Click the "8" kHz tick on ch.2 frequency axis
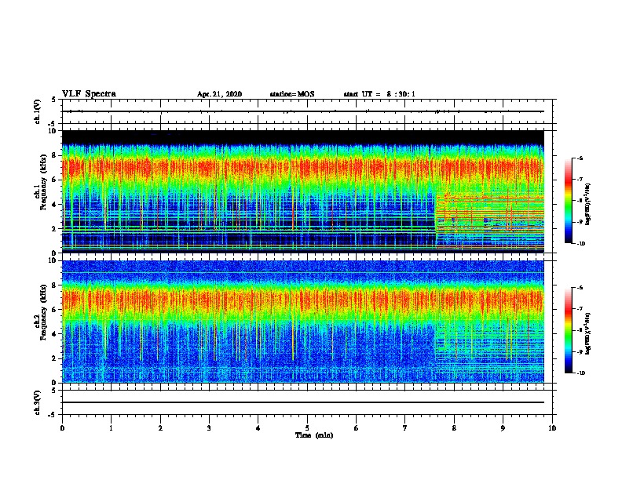Image resolution: width=622 pixels, height=480 pixels. pyautogui.click(x=54, y=285)
